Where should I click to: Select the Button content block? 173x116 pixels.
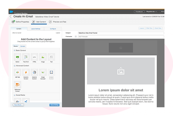[18, 57]
